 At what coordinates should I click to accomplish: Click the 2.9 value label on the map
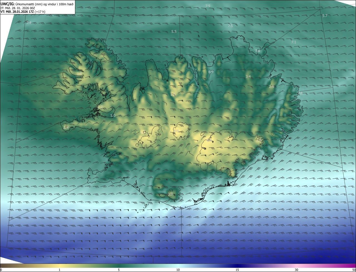272,87
